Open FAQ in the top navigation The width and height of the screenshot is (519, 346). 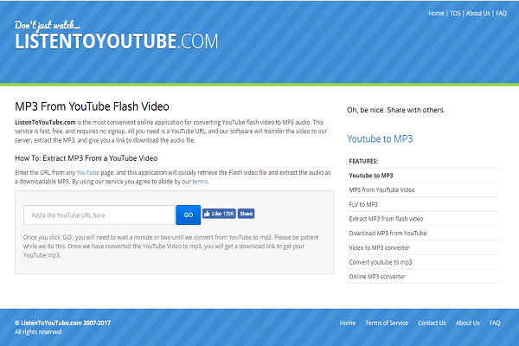[x=501, y=13]
